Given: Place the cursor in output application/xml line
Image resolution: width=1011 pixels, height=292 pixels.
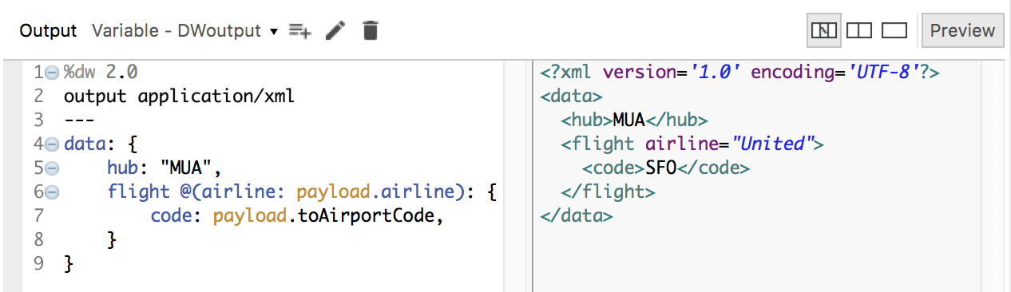Looking at the screenshot, I should pos(179,97).
